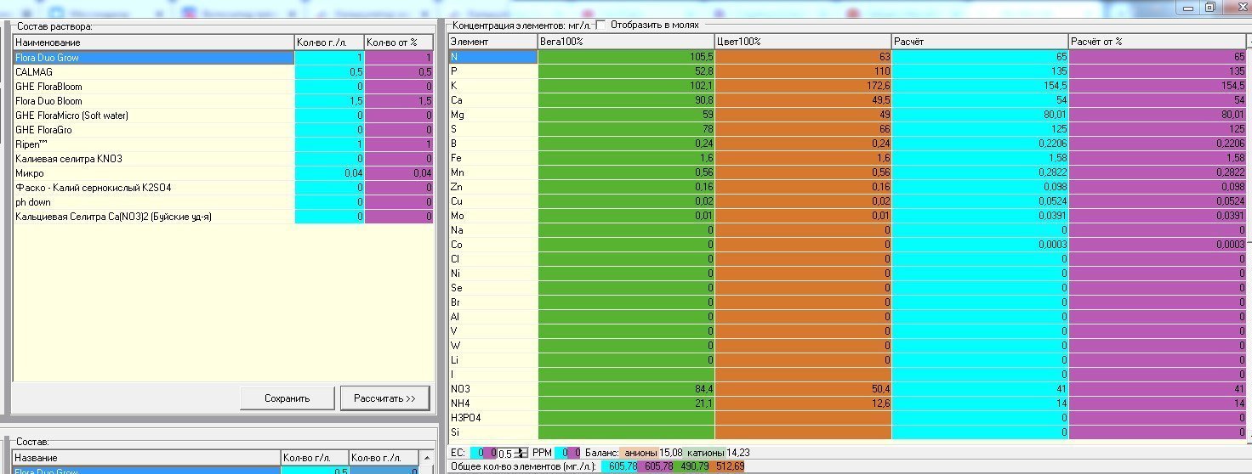Click the Вега100% column header
This screenshot has width=1252, height=474.
click(626, 42)
